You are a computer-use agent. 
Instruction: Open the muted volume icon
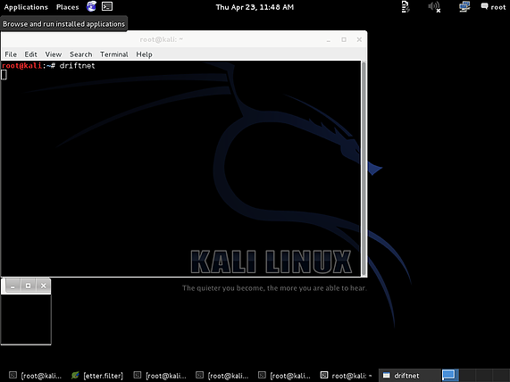[434, 6]
